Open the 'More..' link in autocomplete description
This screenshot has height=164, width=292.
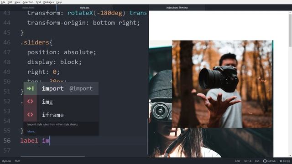[x=31, y=132]
